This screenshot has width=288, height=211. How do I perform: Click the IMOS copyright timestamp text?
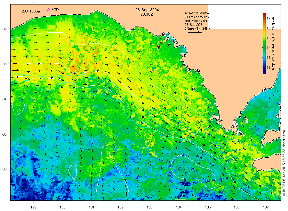click(284, 163)
